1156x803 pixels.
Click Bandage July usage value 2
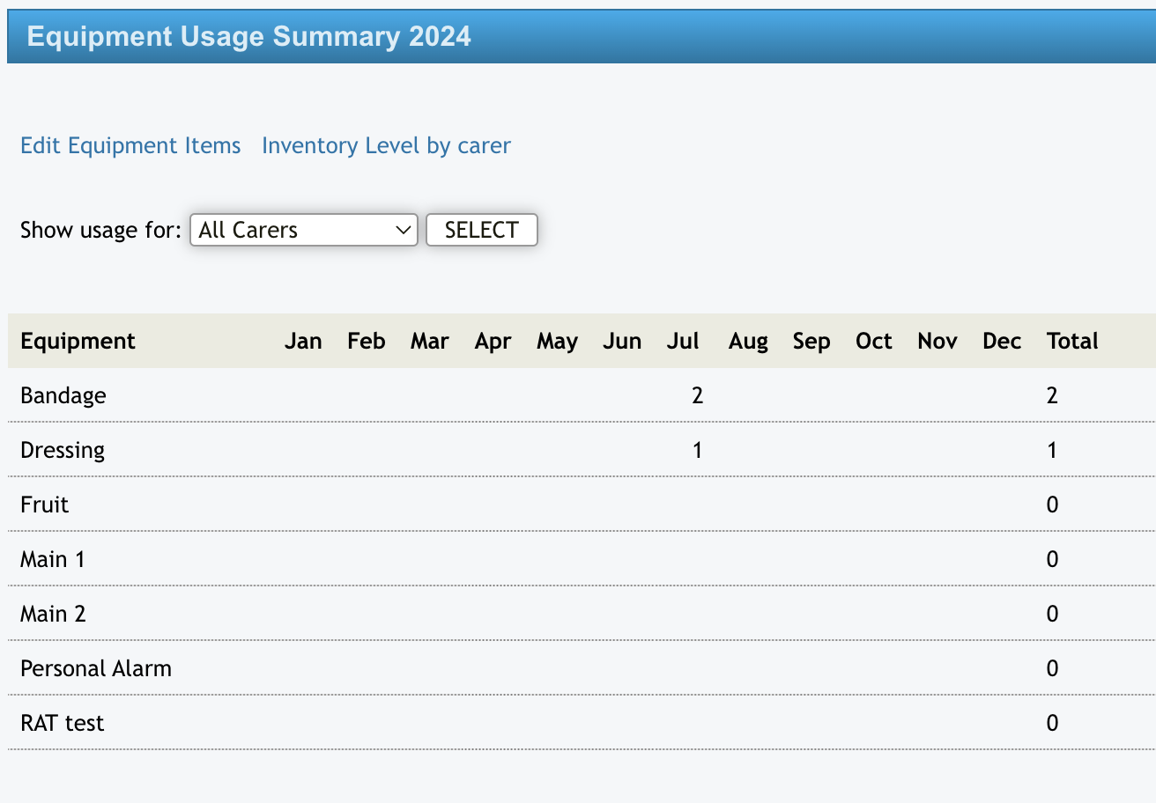point(697,395)
